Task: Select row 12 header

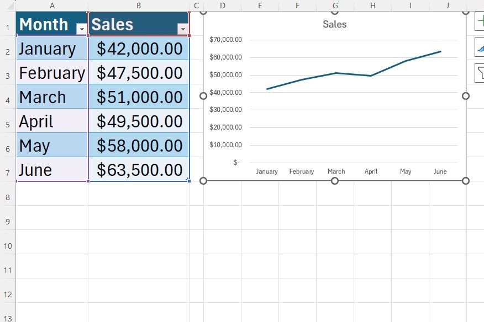Action: click(x=8, y=291)
